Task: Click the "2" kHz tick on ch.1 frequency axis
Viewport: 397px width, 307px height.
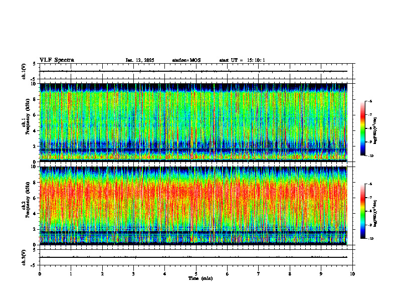Action: point(35,146)
